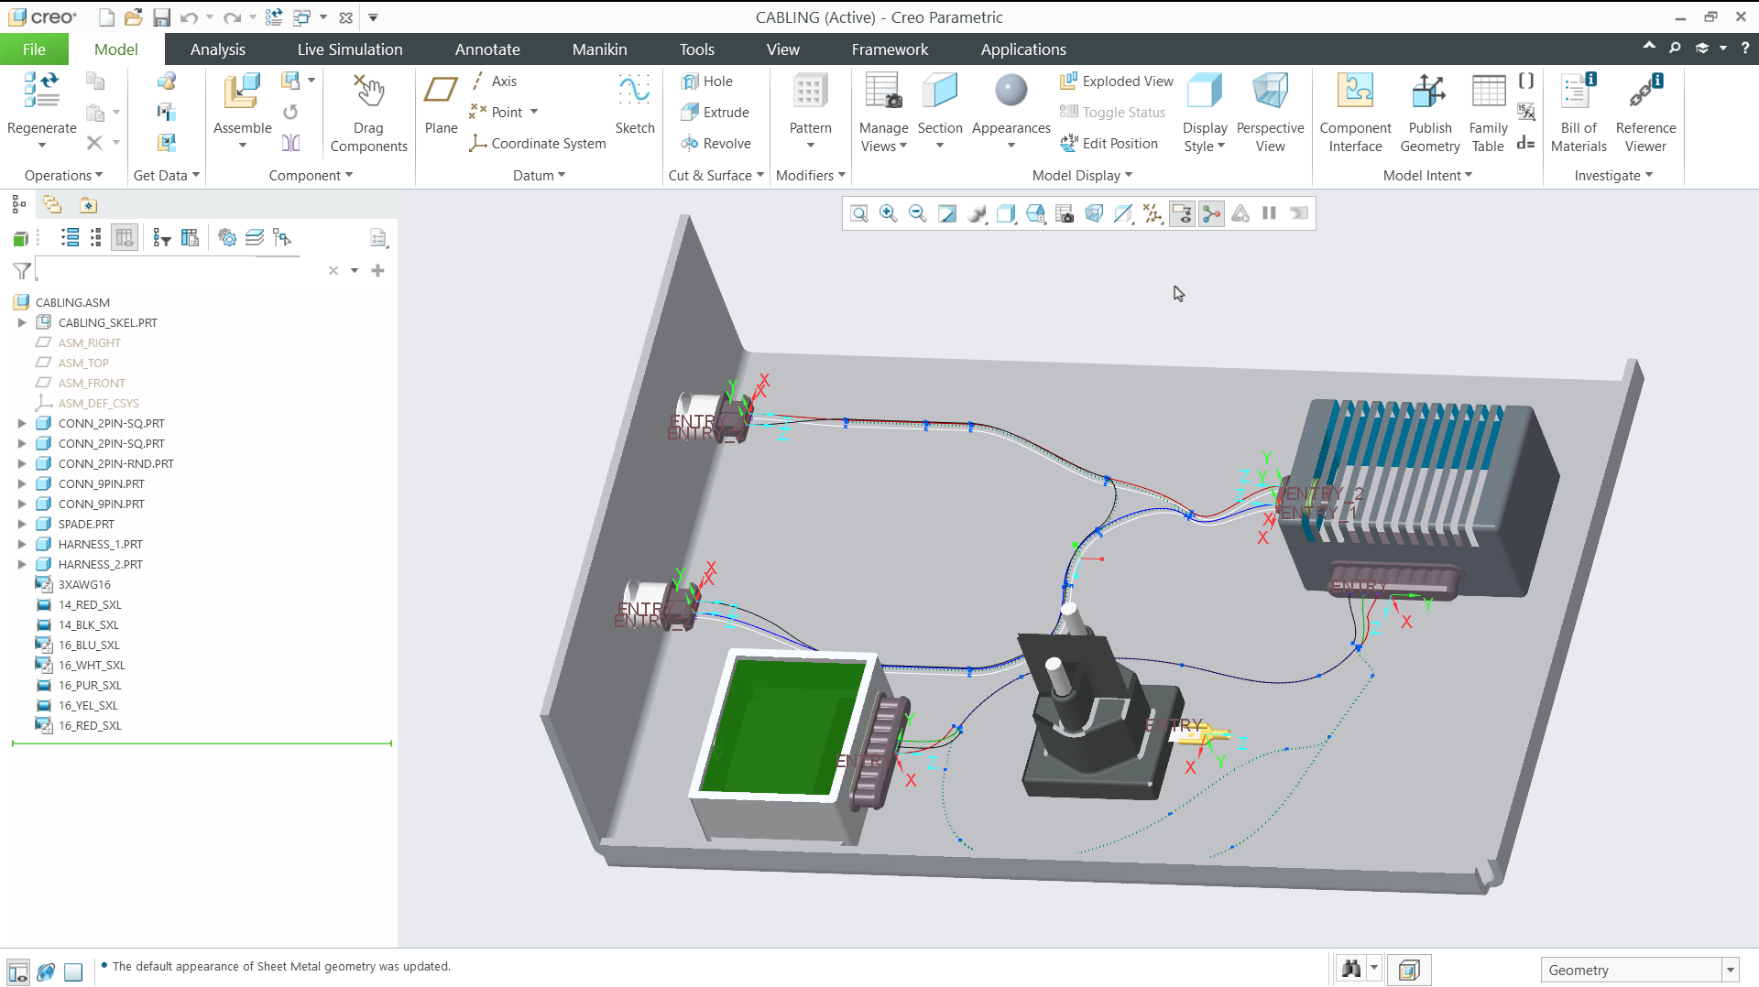Click the model tree search field
The width and height of the screenshot is (1759, 987).
[180, 270]
